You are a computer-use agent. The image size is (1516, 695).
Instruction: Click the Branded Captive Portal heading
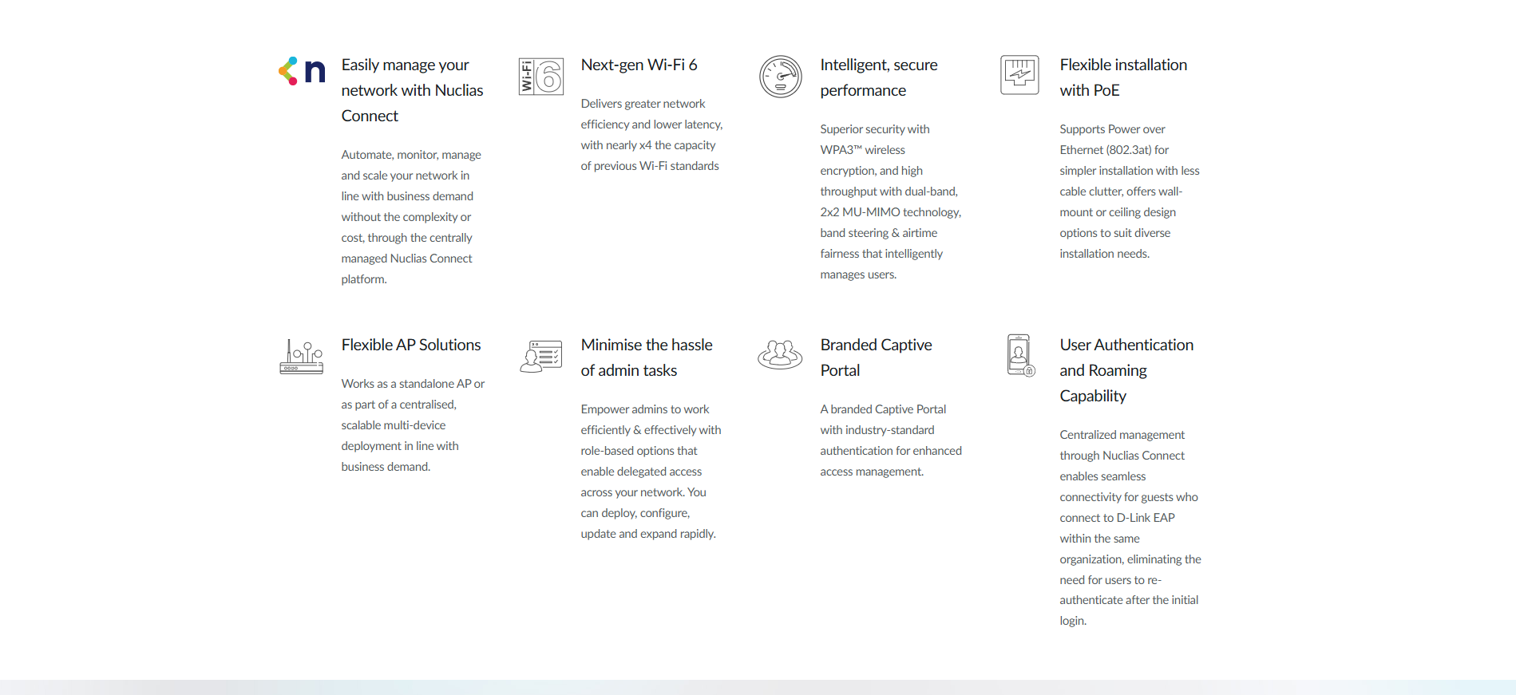[x=876, y=357]
